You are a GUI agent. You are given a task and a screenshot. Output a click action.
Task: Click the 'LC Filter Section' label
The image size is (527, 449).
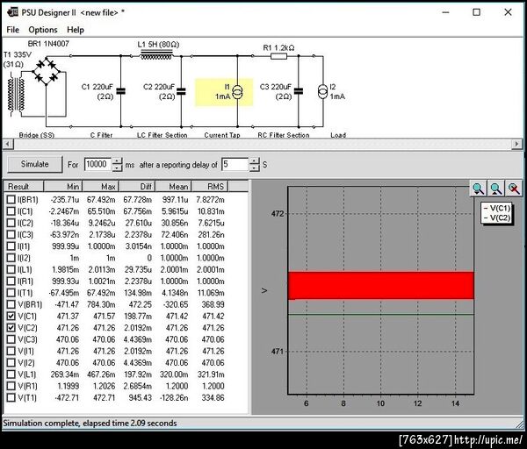[162, 135]
